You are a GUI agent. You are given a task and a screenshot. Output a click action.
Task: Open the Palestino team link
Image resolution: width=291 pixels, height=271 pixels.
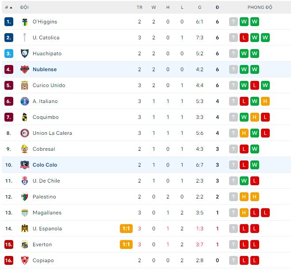pos(44,197)
